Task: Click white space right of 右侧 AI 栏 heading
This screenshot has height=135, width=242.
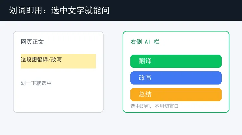Action: (x=194, y=42)
